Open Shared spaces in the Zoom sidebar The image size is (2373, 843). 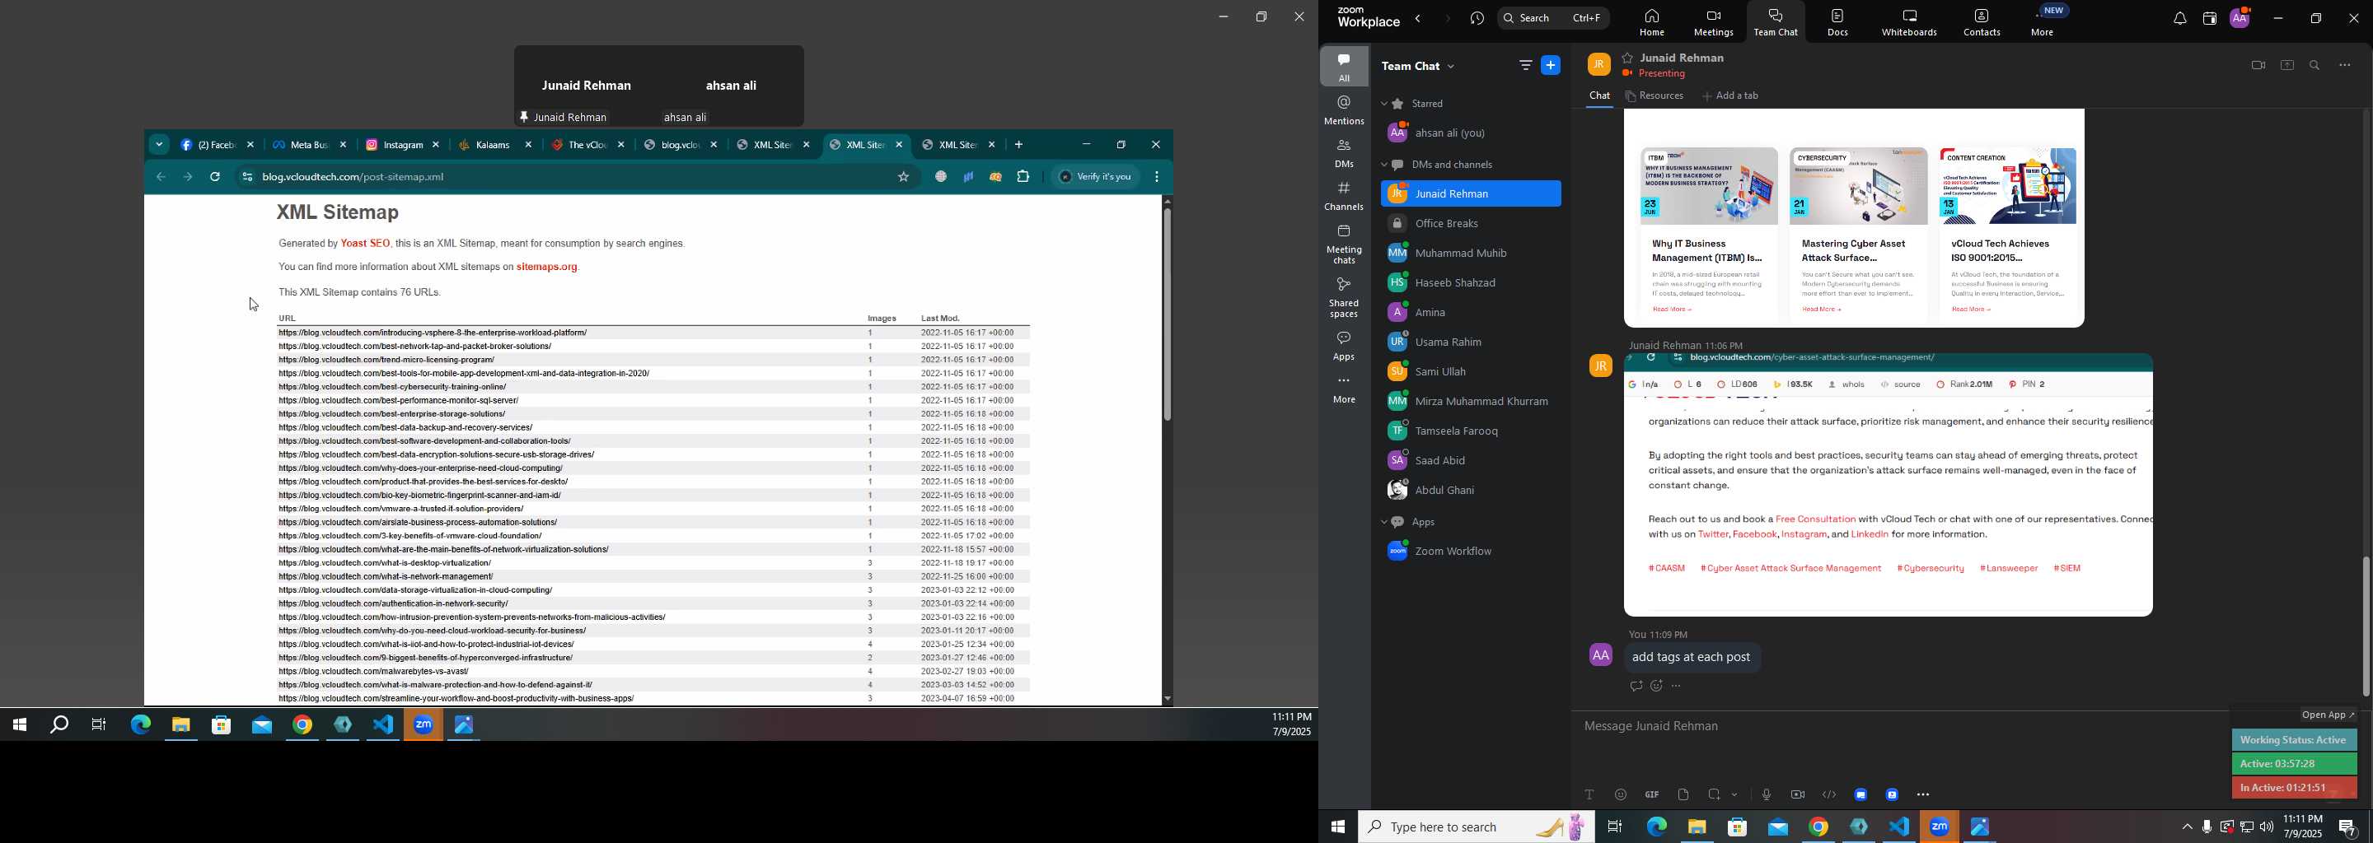[x=1344, y=297]
